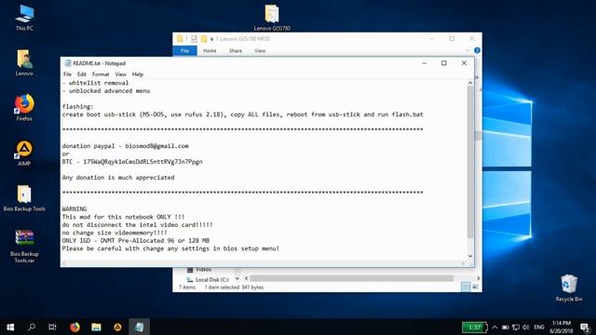596x335 pixels.
Task: Open Bios Backup Tools folder on desktop
Action: (x=24, y=198)
